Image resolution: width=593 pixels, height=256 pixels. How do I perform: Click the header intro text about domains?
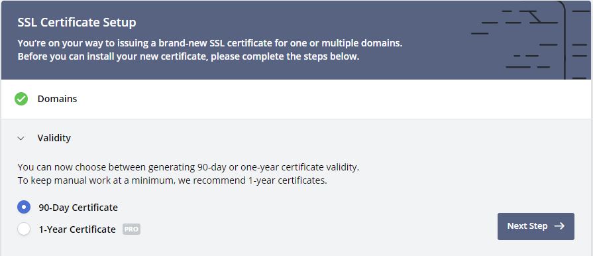[x=210, y=43]
